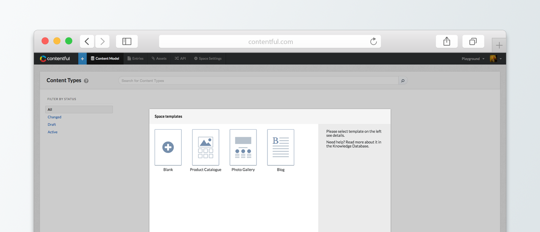Focus the Search for Content Types field
540x232 pixels.
[x=258, y=80]
